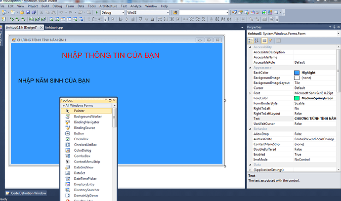Choose the CheckBox control in Toolbox

[x=81, y=139]
